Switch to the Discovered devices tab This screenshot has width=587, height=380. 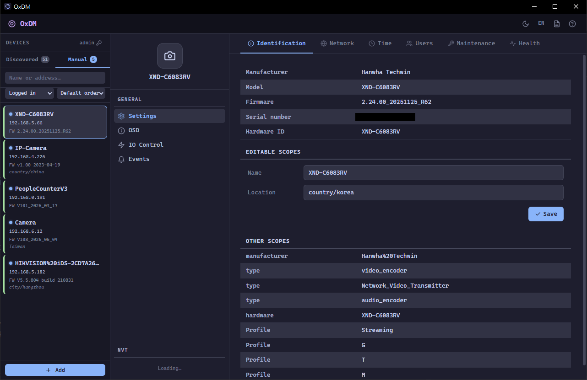pos(27,59)
